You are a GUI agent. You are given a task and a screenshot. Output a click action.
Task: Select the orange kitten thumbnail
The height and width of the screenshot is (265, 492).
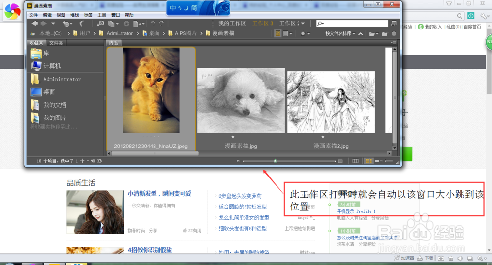click(151, 90)
